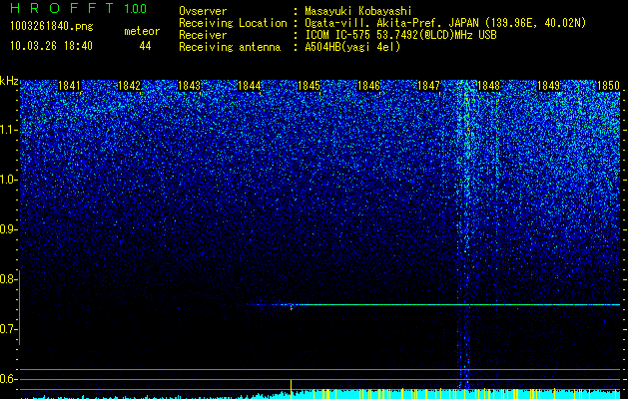Click the 1.1 kHz axis tick label
The image size is (628, 399).
(x=8, y=130)
